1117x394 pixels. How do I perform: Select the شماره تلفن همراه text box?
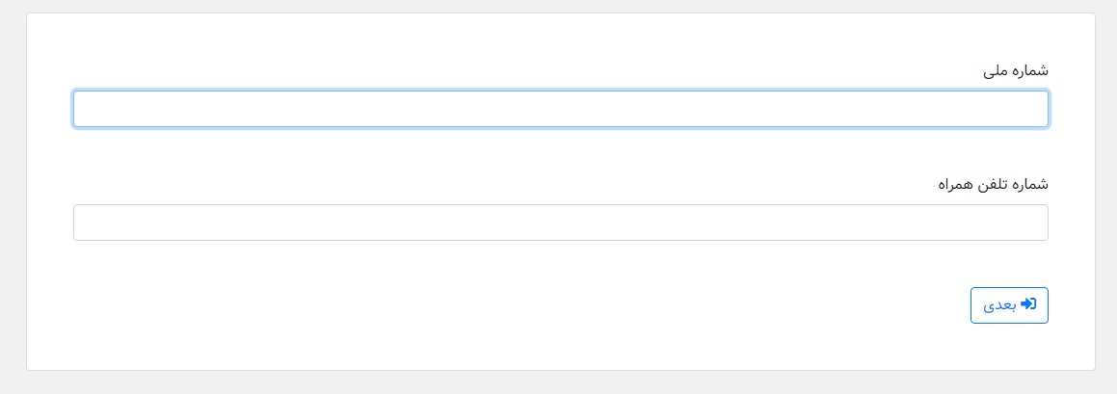(x=561, y=223)
